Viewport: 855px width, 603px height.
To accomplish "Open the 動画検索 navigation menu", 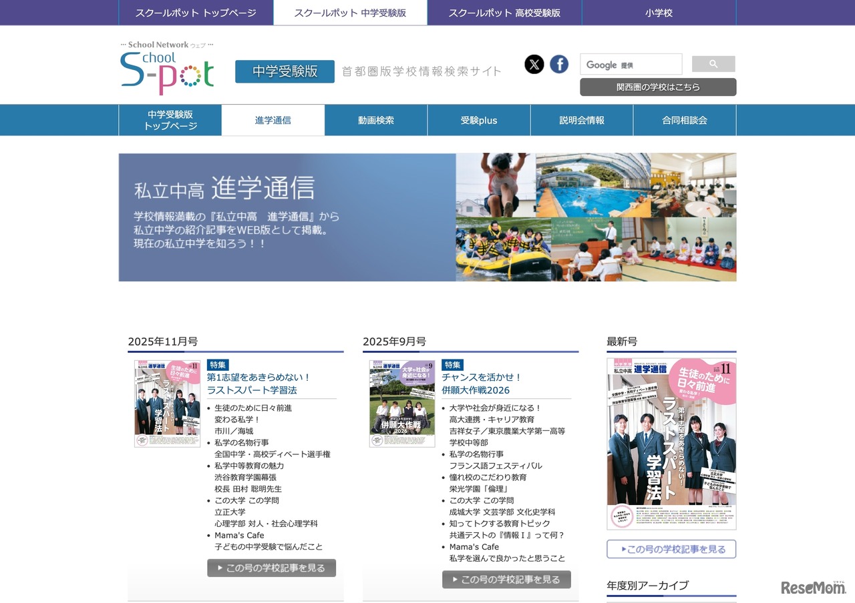I will tap(375, 120).
